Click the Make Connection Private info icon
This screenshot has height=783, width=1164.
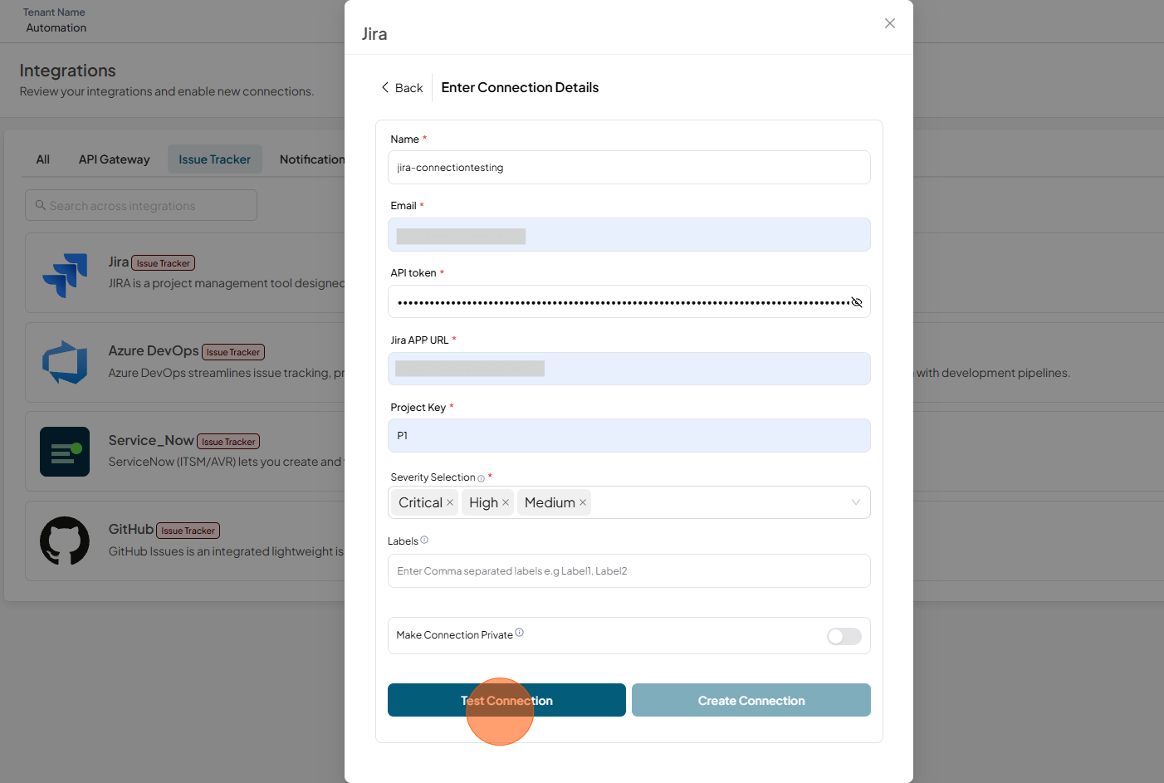click(x=519, y=633)
